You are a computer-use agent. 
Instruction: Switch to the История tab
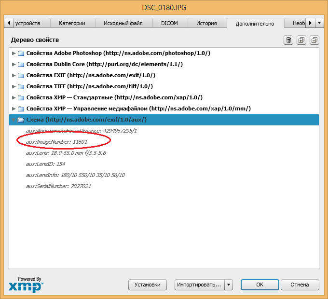[x=206, y=23]
